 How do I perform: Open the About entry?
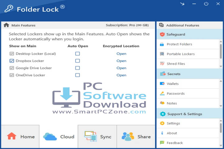tap(188, 133)
